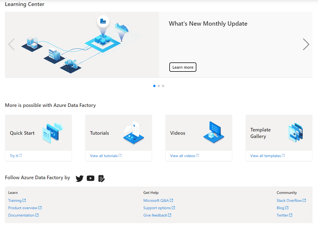This screenshot has width=318, height=225.
Task: Open the Support options link
Action: [159, 208]
